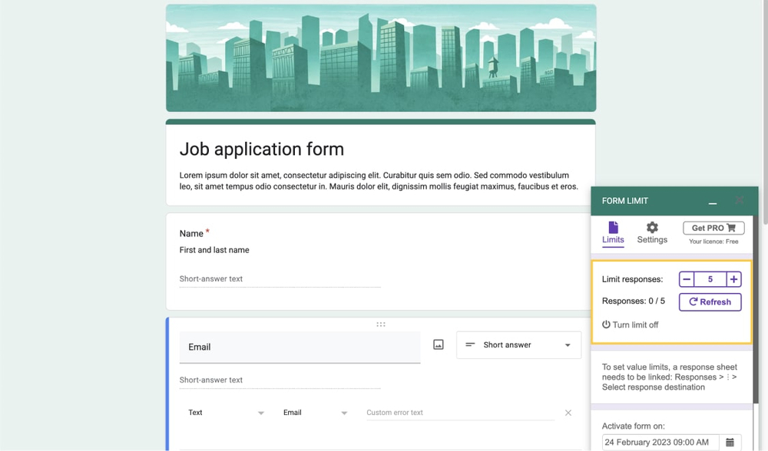Open the Short answer question type dropdown

point(518,345)
